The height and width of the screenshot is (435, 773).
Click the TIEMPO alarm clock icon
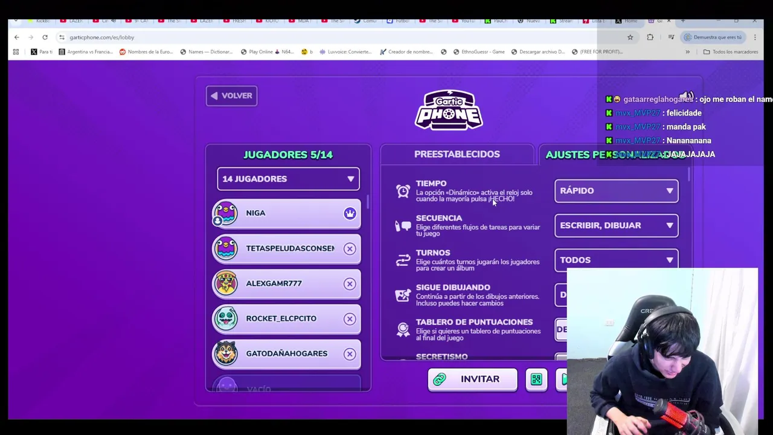pos(403,191)
